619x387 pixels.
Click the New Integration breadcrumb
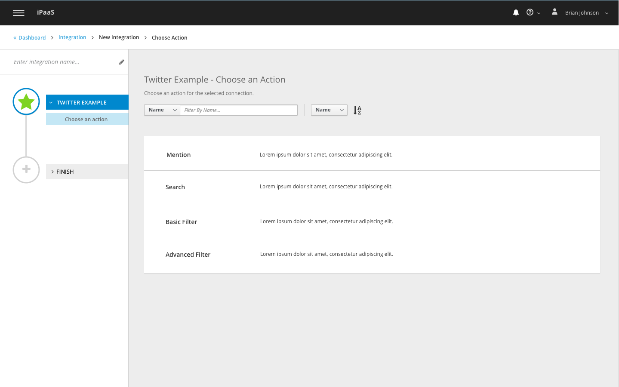pos(119,37)
